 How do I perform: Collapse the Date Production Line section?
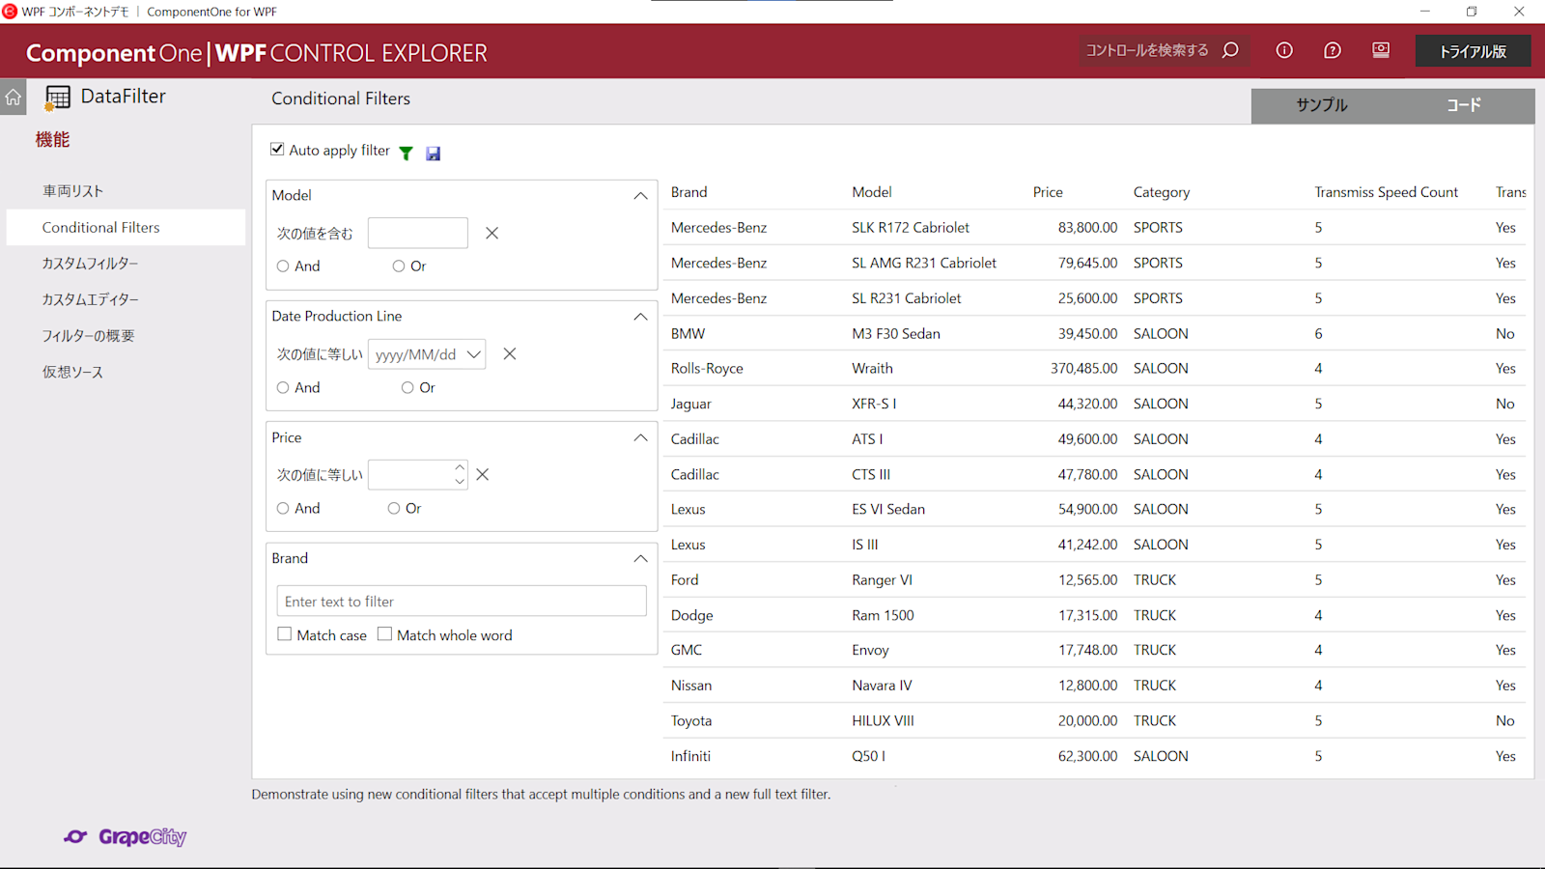point(640,317)
